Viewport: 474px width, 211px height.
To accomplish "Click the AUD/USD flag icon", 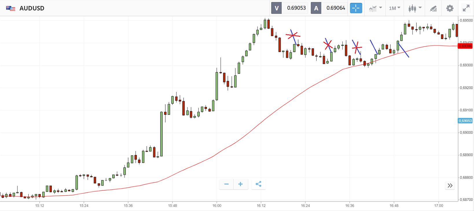I will click(x=11, y=8).
